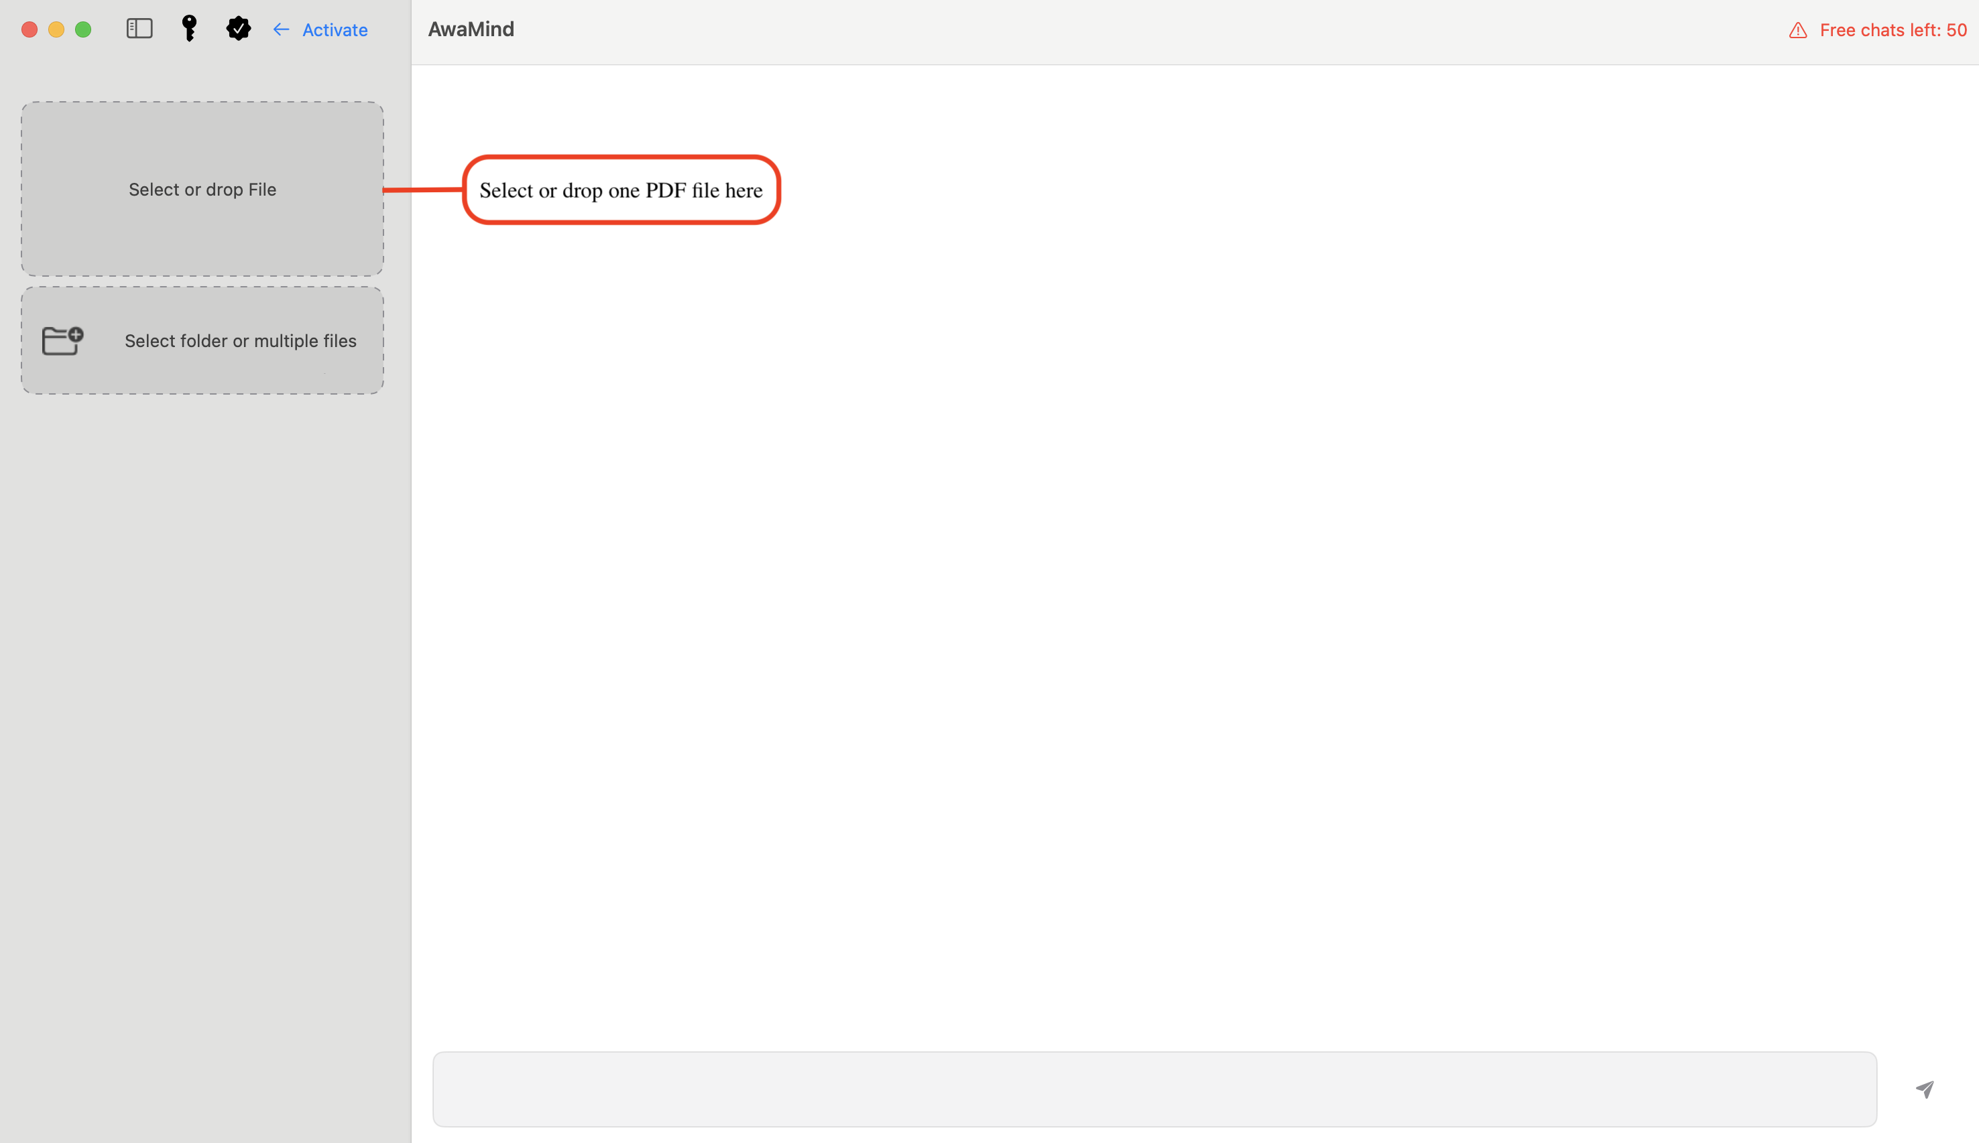Click the AwaMind app name label
This screenshot has width=1979, height=1143.
click(471, 29)
